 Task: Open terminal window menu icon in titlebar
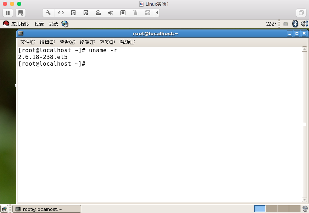pyautogui.click(x=21, y=33)
